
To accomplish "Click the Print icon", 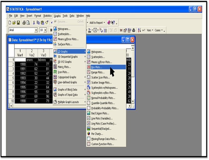I will click(x=24, y=23).
